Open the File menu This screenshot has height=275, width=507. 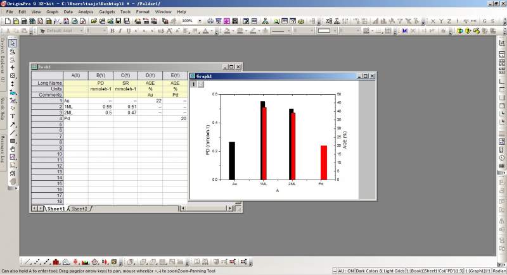pos(10,12)
